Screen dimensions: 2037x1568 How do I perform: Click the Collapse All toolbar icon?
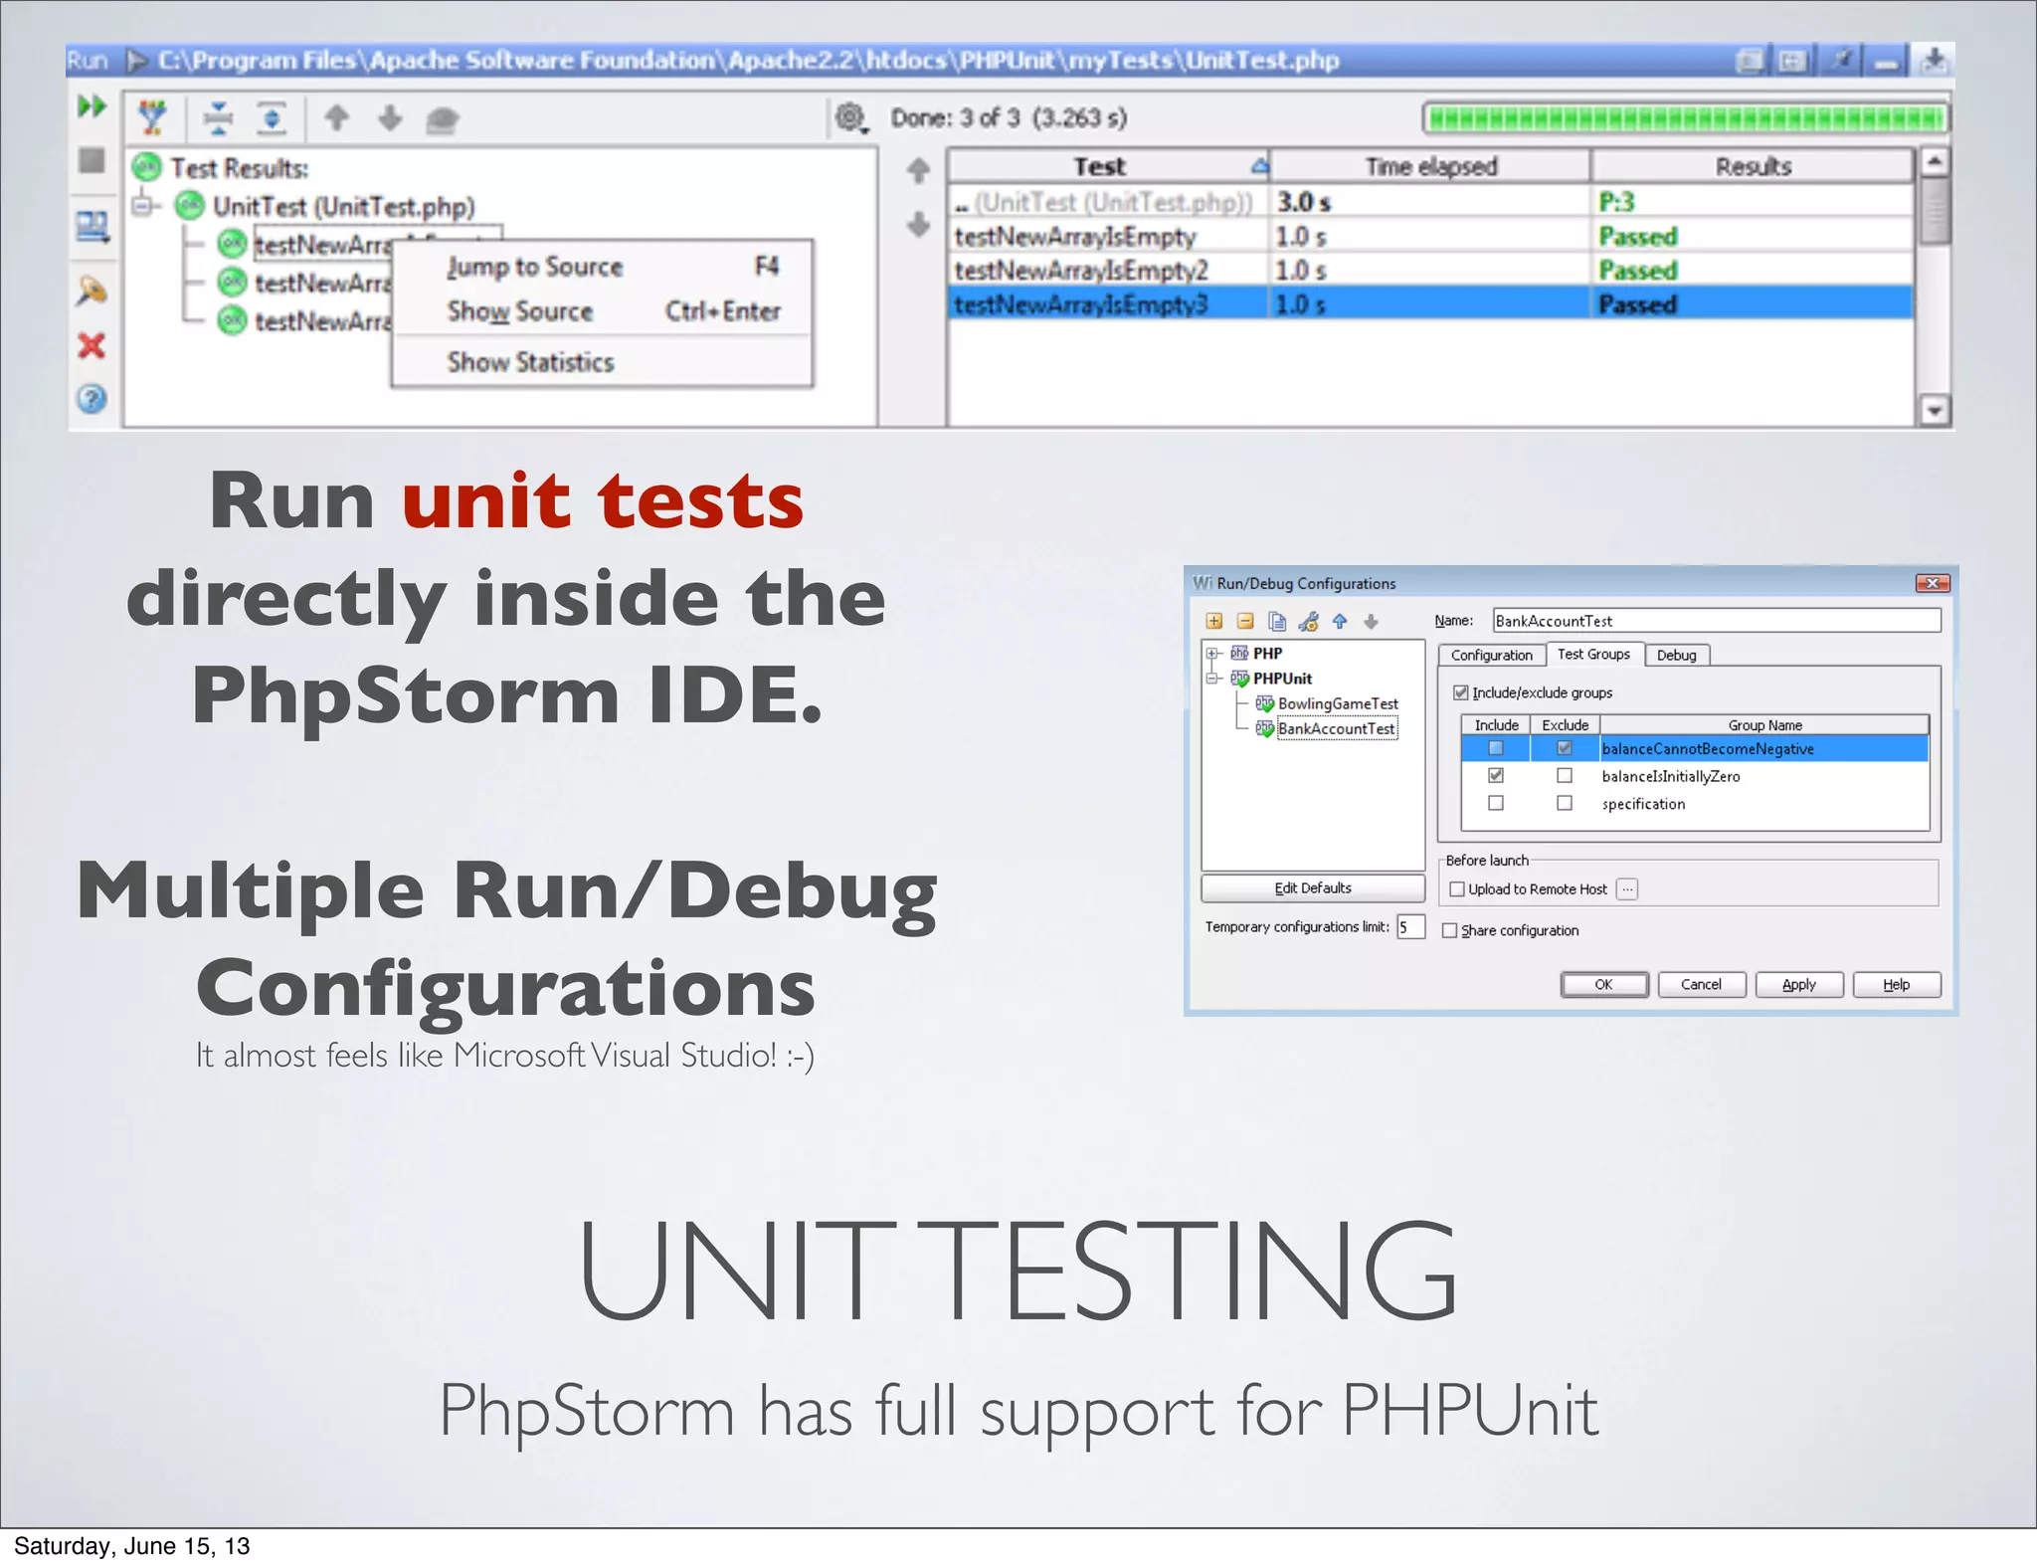(x=218, y=118)
